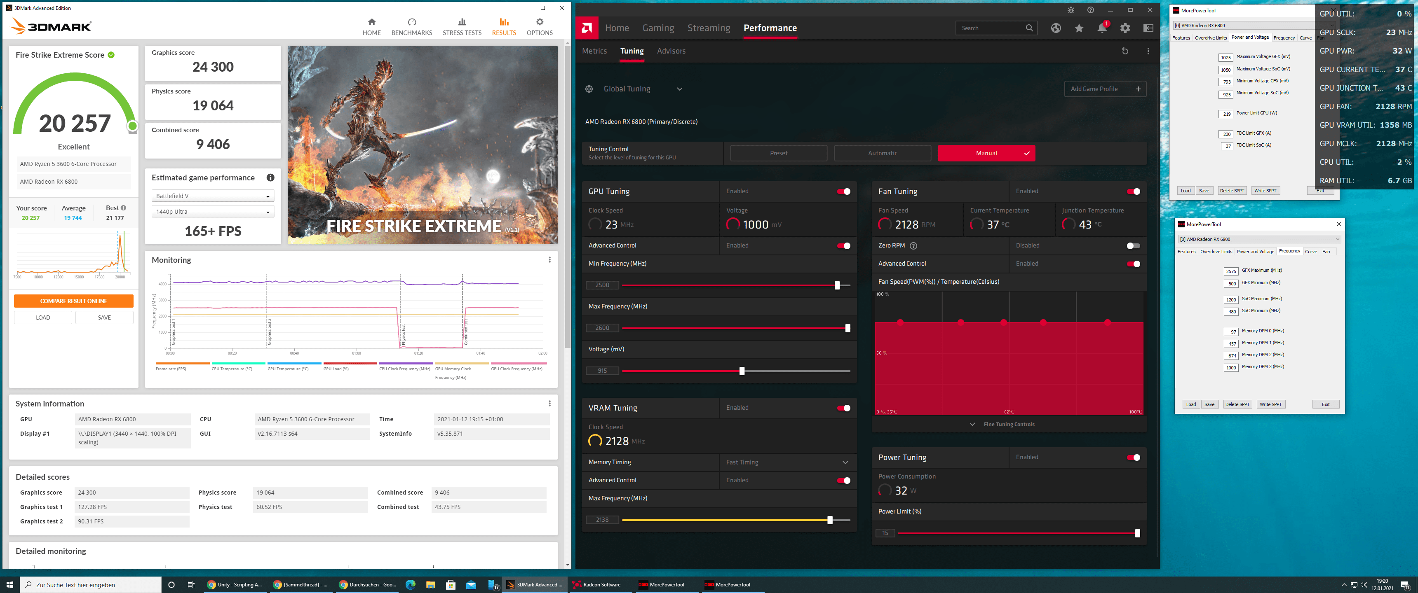Adjust the GPU Voltage (mV) slider
1418x593 pixels.
[742, 371]
